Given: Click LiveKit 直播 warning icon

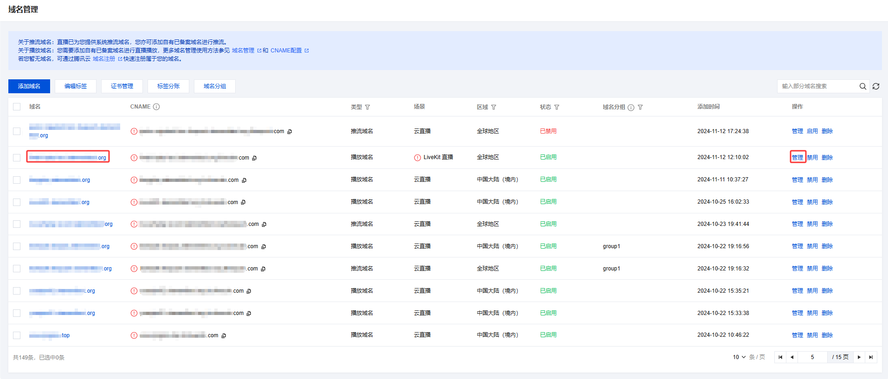Looking at the screenshot, I should pos(418,158).
